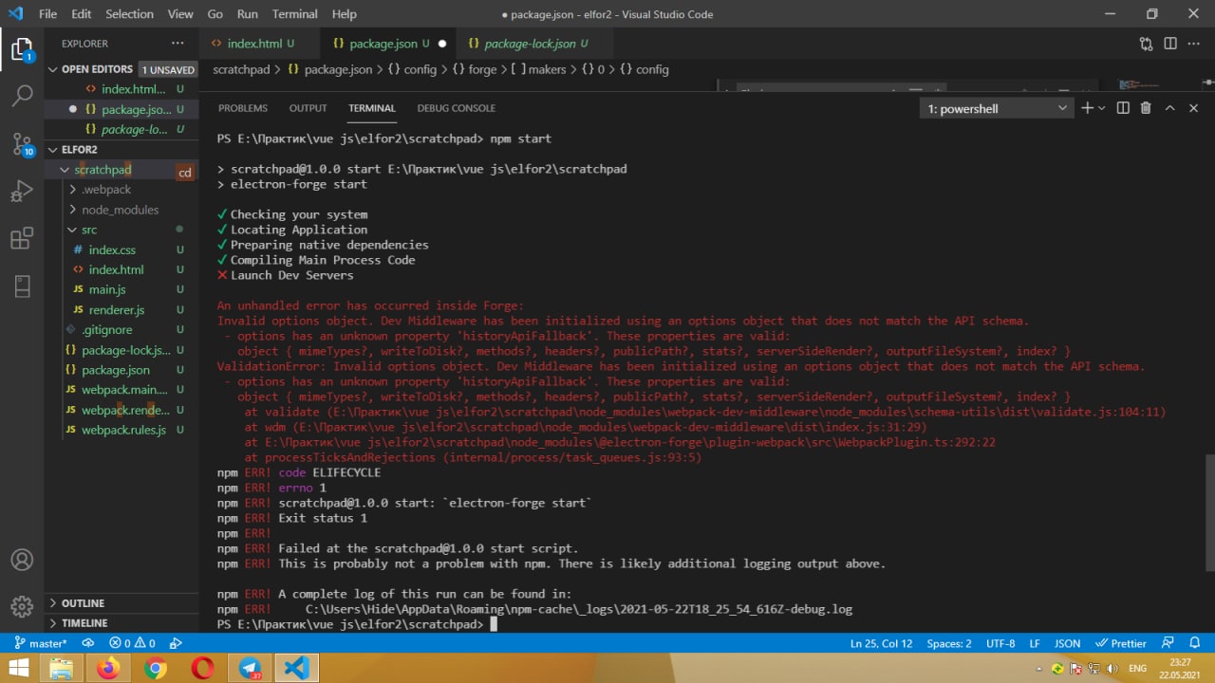Viewport: 1215px width, 683px height.
Task: Click the 'forge' breadcrumb segment
Action: tap(482, 69)
